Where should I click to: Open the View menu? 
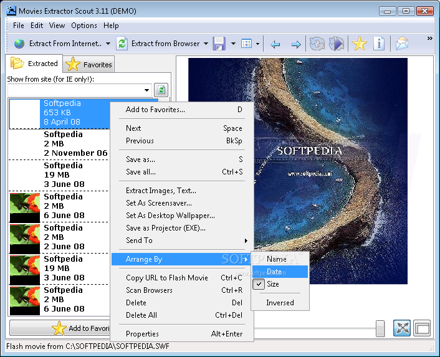coord(57,26)
